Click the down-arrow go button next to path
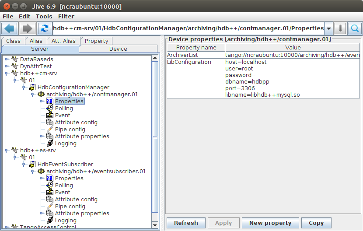363x231 pixels. [x=340, y=28]
